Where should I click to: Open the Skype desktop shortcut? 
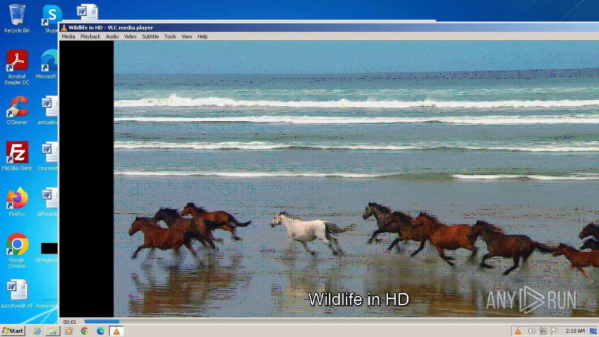[x=51, y=19]
